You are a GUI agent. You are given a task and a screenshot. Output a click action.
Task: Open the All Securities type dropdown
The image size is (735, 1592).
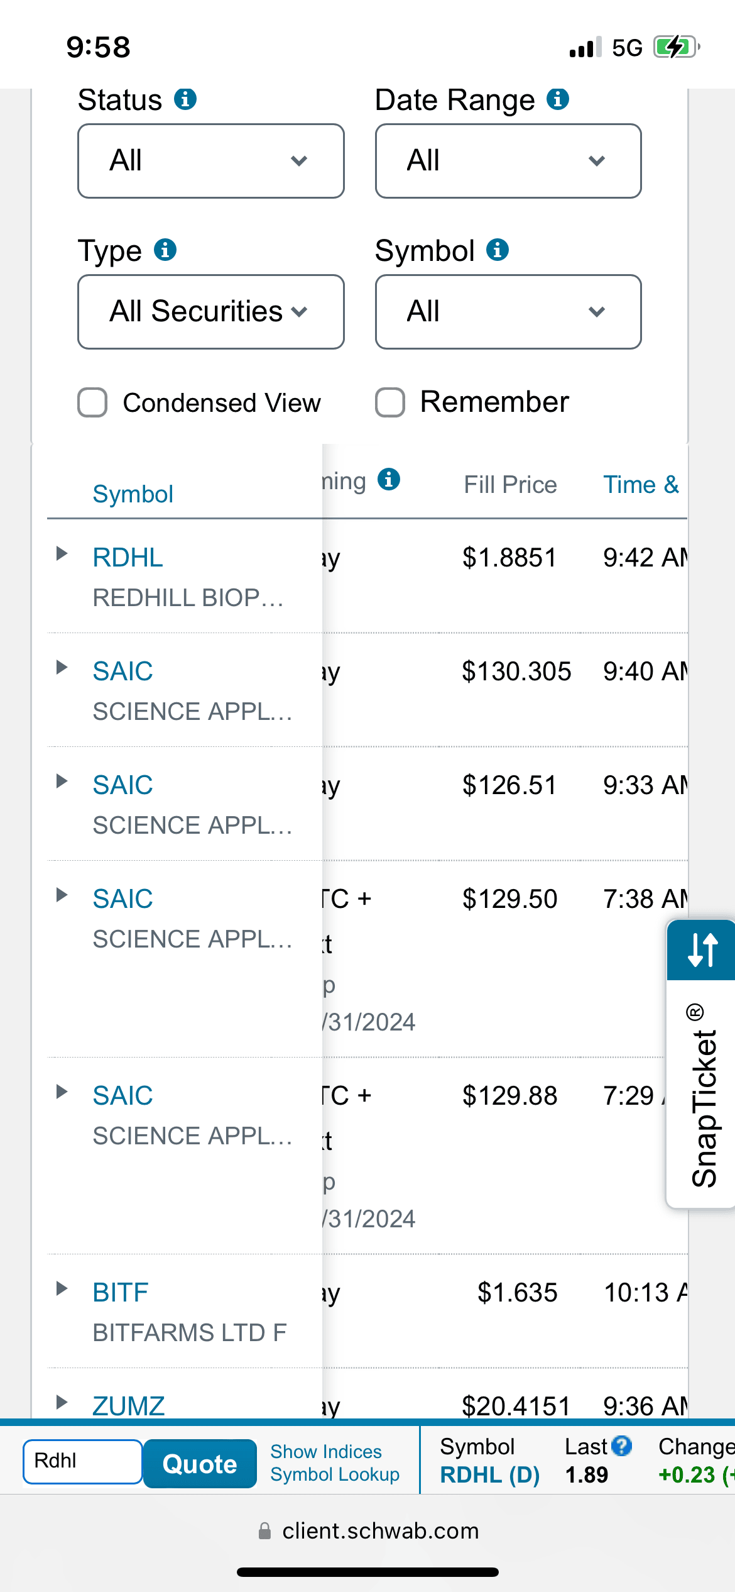210,312
